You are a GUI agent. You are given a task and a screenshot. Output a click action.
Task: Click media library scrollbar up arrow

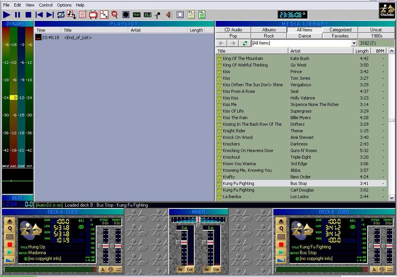392,51
